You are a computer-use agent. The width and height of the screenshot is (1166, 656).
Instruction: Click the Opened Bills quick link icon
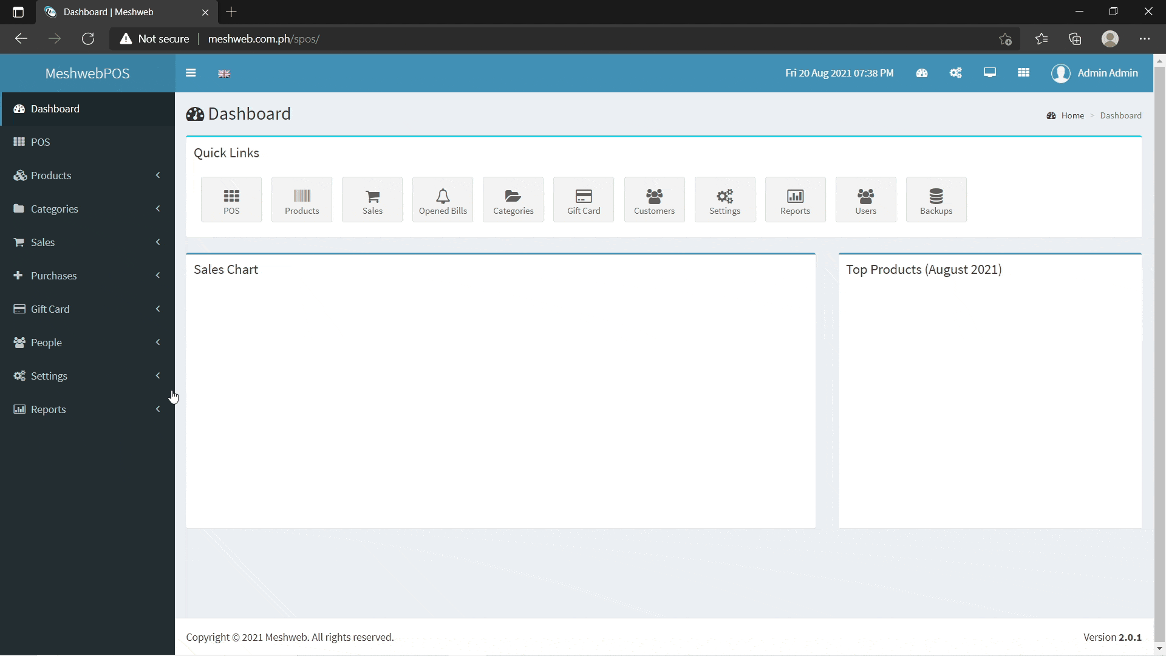443,199
